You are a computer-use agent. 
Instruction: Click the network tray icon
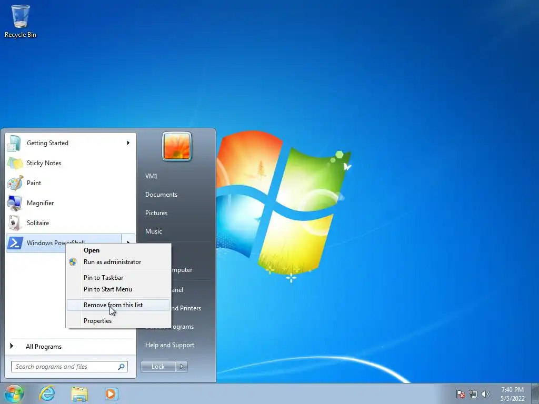[473, 394]
